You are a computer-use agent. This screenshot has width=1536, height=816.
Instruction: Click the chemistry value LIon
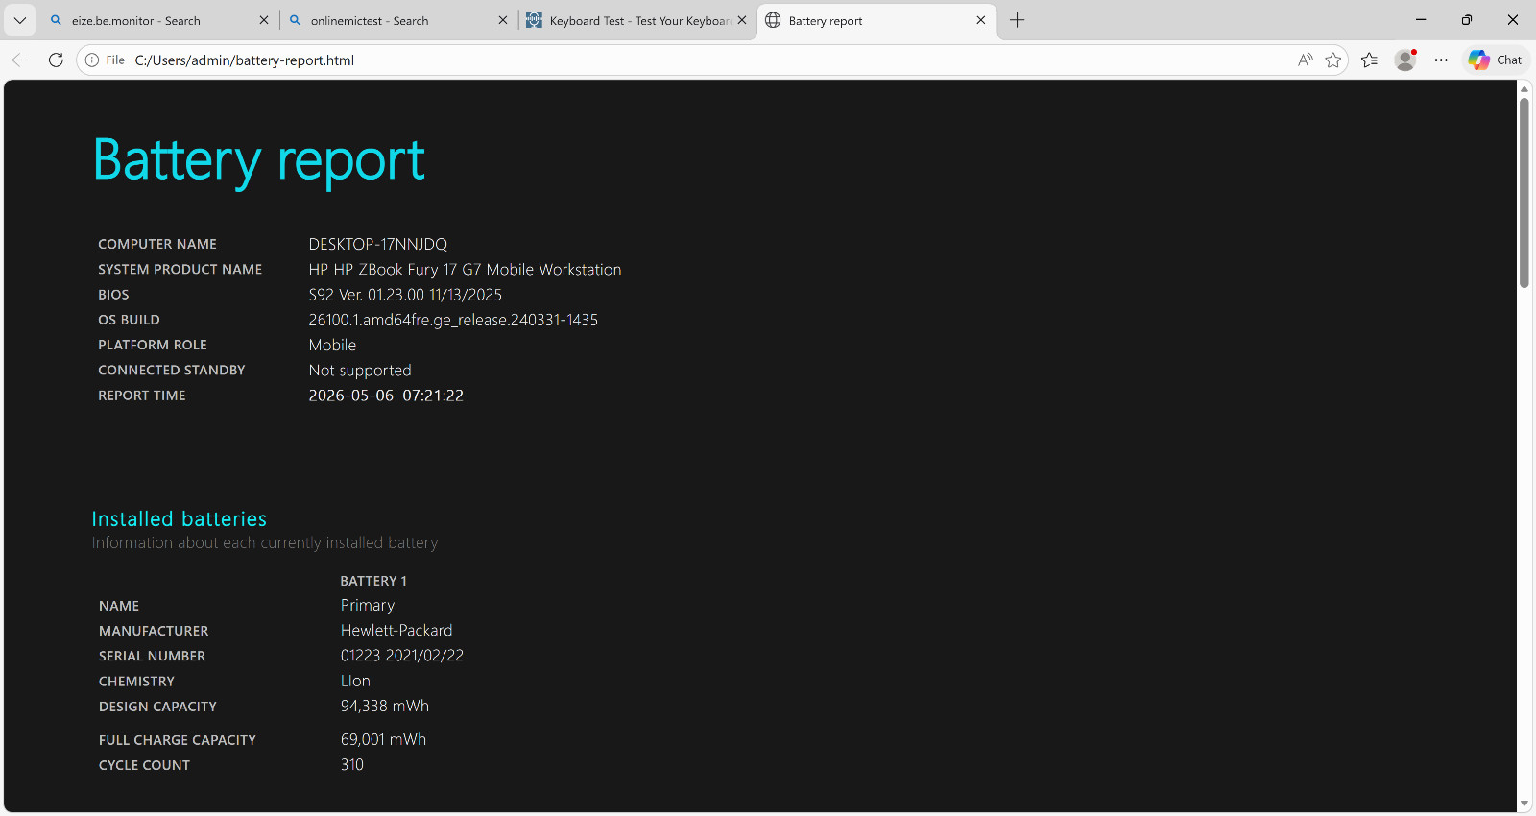coord(355,681)
